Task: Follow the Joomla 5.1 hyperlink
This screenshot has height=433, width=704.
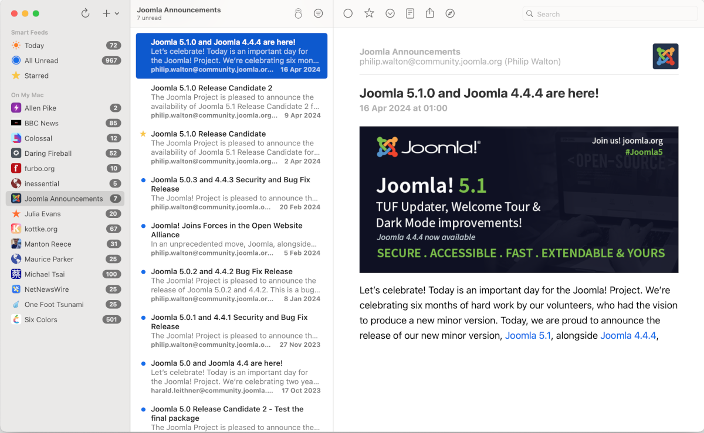Action: coord(527,336)
